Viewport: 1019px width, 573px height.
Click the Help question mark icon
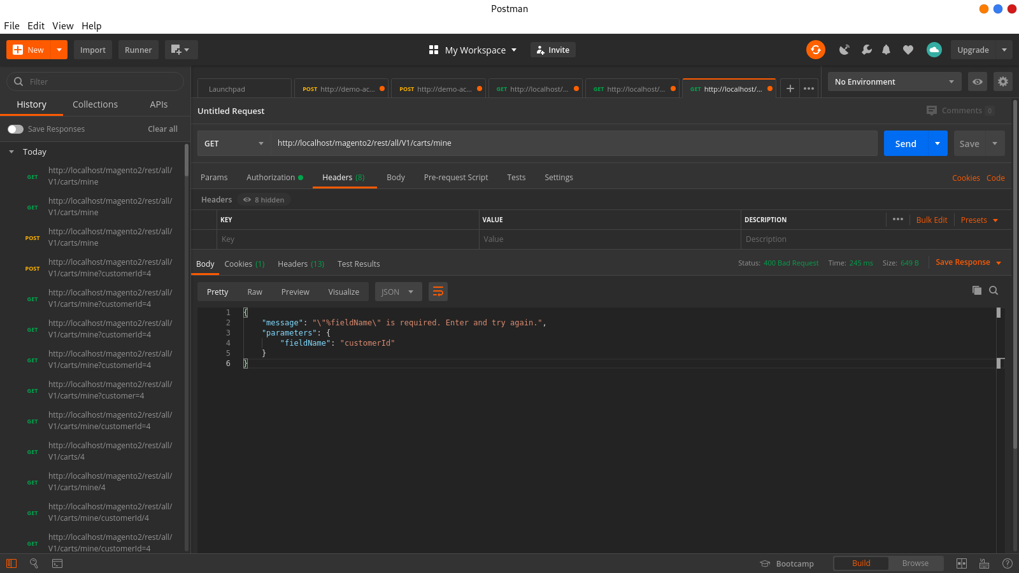coord(1007,563)
